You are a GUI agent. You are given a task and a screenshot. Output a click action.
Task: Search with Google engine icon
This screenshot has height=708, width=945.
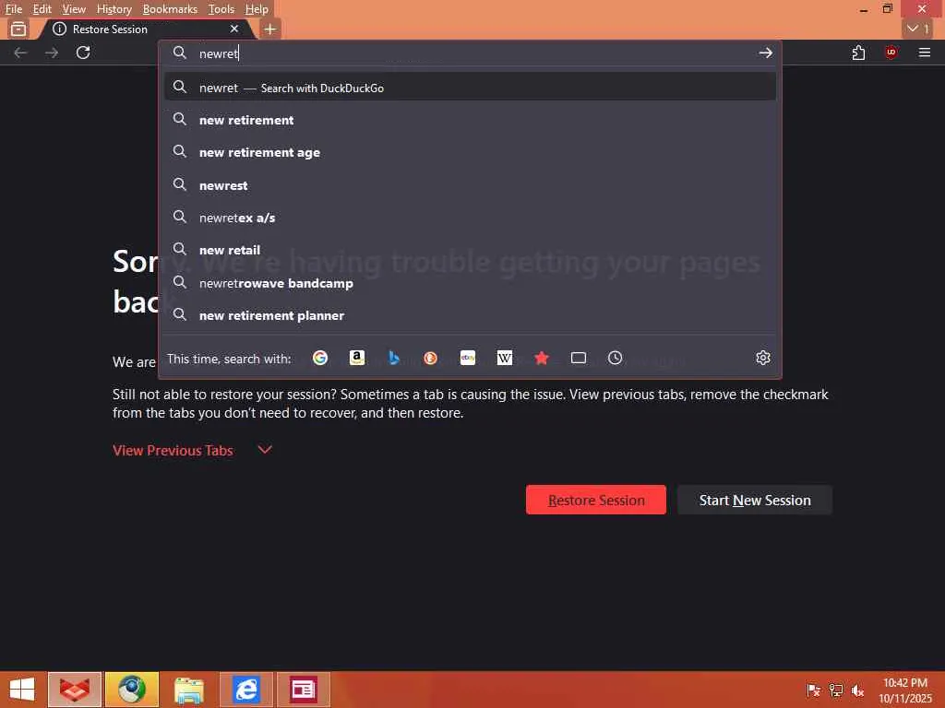pyautogui.click(x=320, y=359)
